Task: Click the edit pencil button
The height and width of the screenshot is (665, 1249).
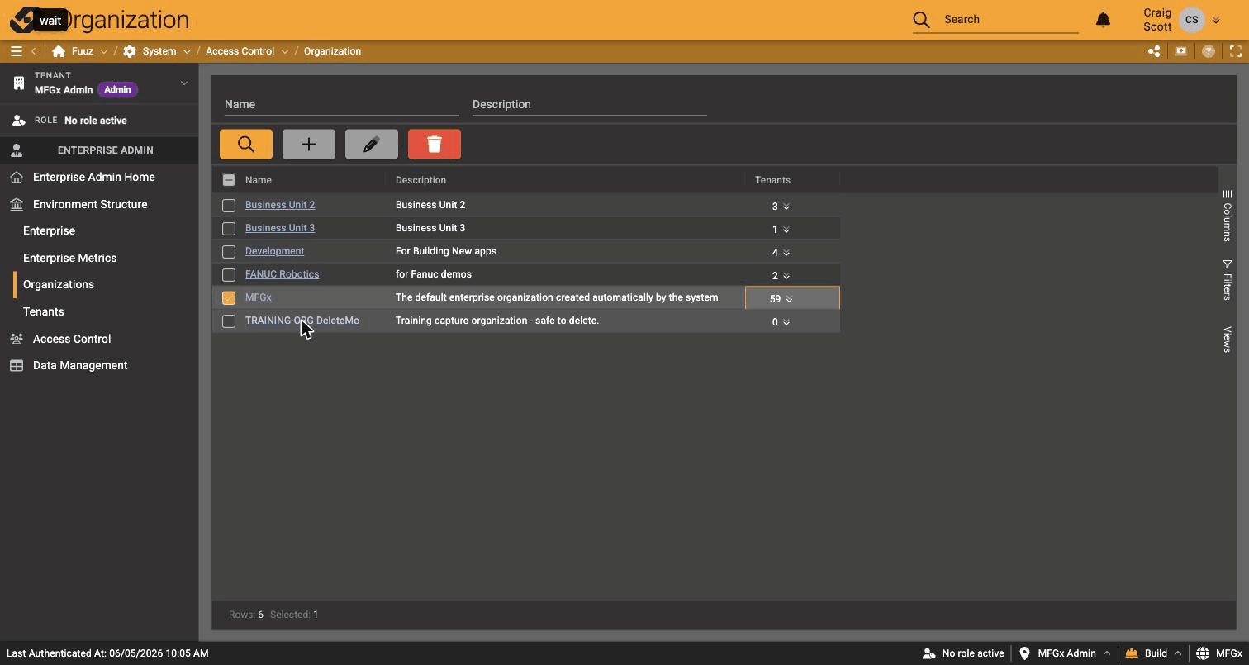Action: [x=372, y=144]
